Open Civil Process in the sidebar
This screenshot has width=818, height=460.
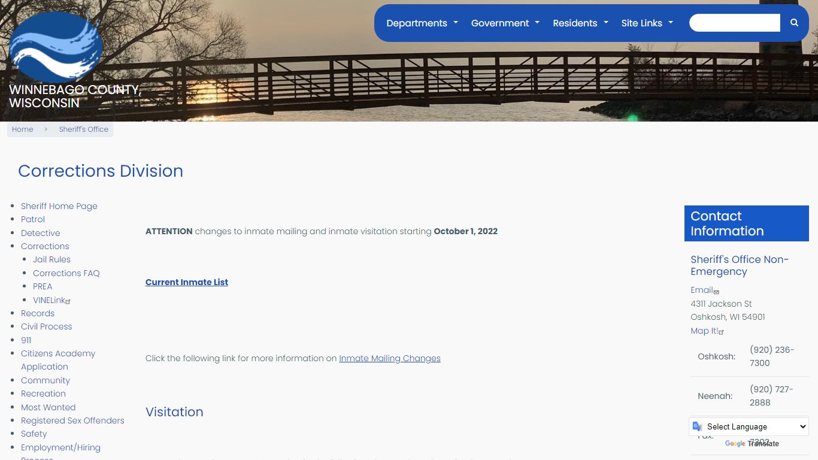47,326
